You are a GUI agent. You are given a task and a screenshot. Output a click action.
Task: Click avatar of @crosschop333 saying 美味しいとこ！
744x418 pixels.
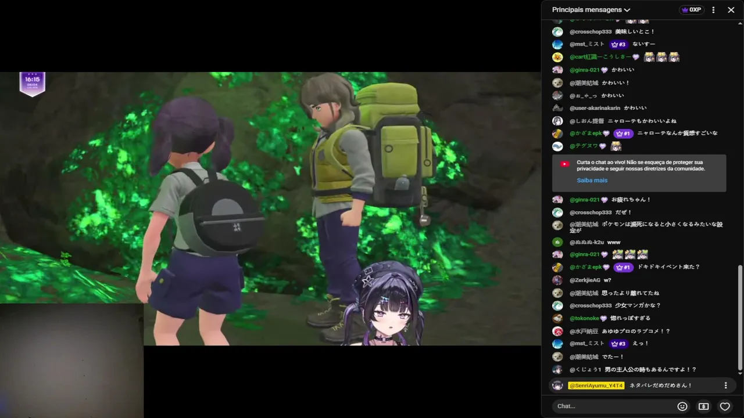coord(557,32)
